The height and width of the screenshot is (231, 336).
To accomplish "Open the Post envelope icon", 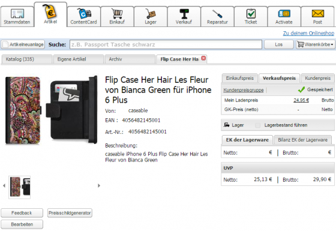I will click(317, 13).
